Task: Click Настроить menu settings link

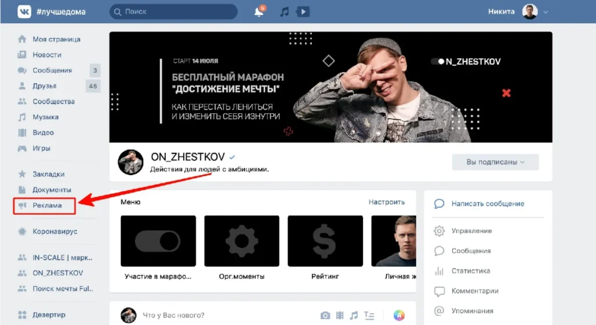Action: pyautogui.click(x=386, y=202)
